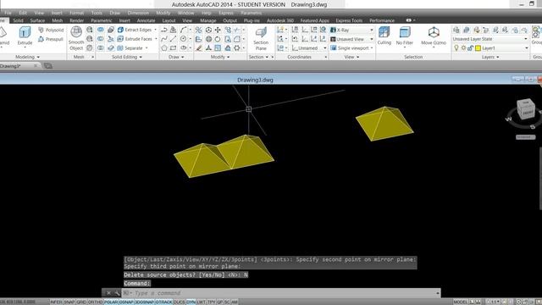Select the Polygon tool in Draw panel

pos(164,48)
